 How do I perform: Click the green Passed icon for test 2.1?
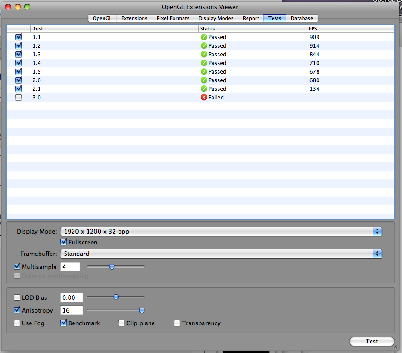tap(204, 89)
